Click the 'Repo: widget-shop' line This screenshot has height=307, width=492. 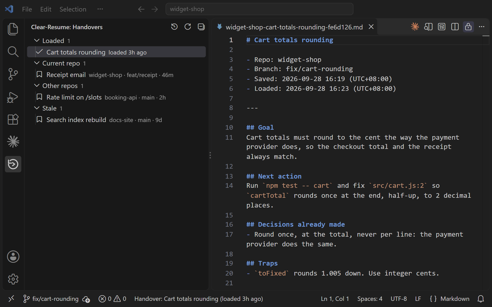284,60
